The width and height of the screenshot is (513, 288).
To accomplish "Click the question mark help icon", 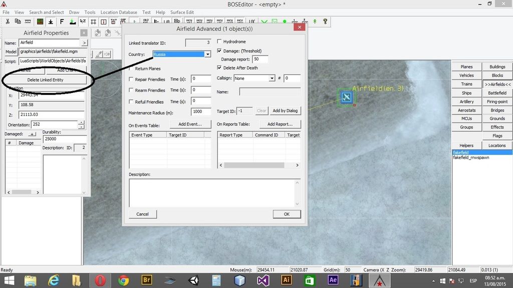I will point(325,21).
